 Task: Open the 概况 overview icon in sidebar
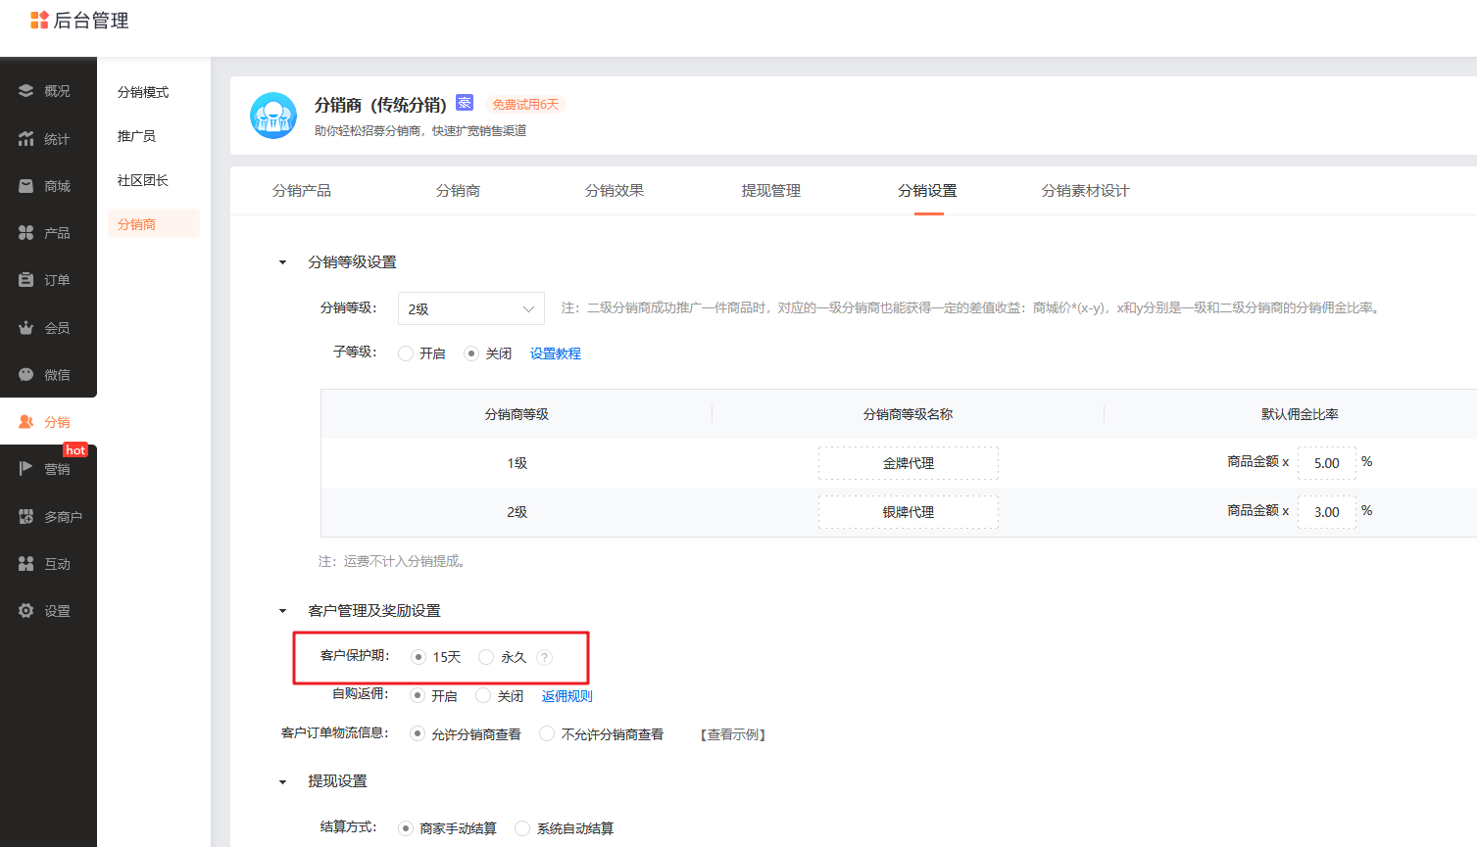(26, 91)
